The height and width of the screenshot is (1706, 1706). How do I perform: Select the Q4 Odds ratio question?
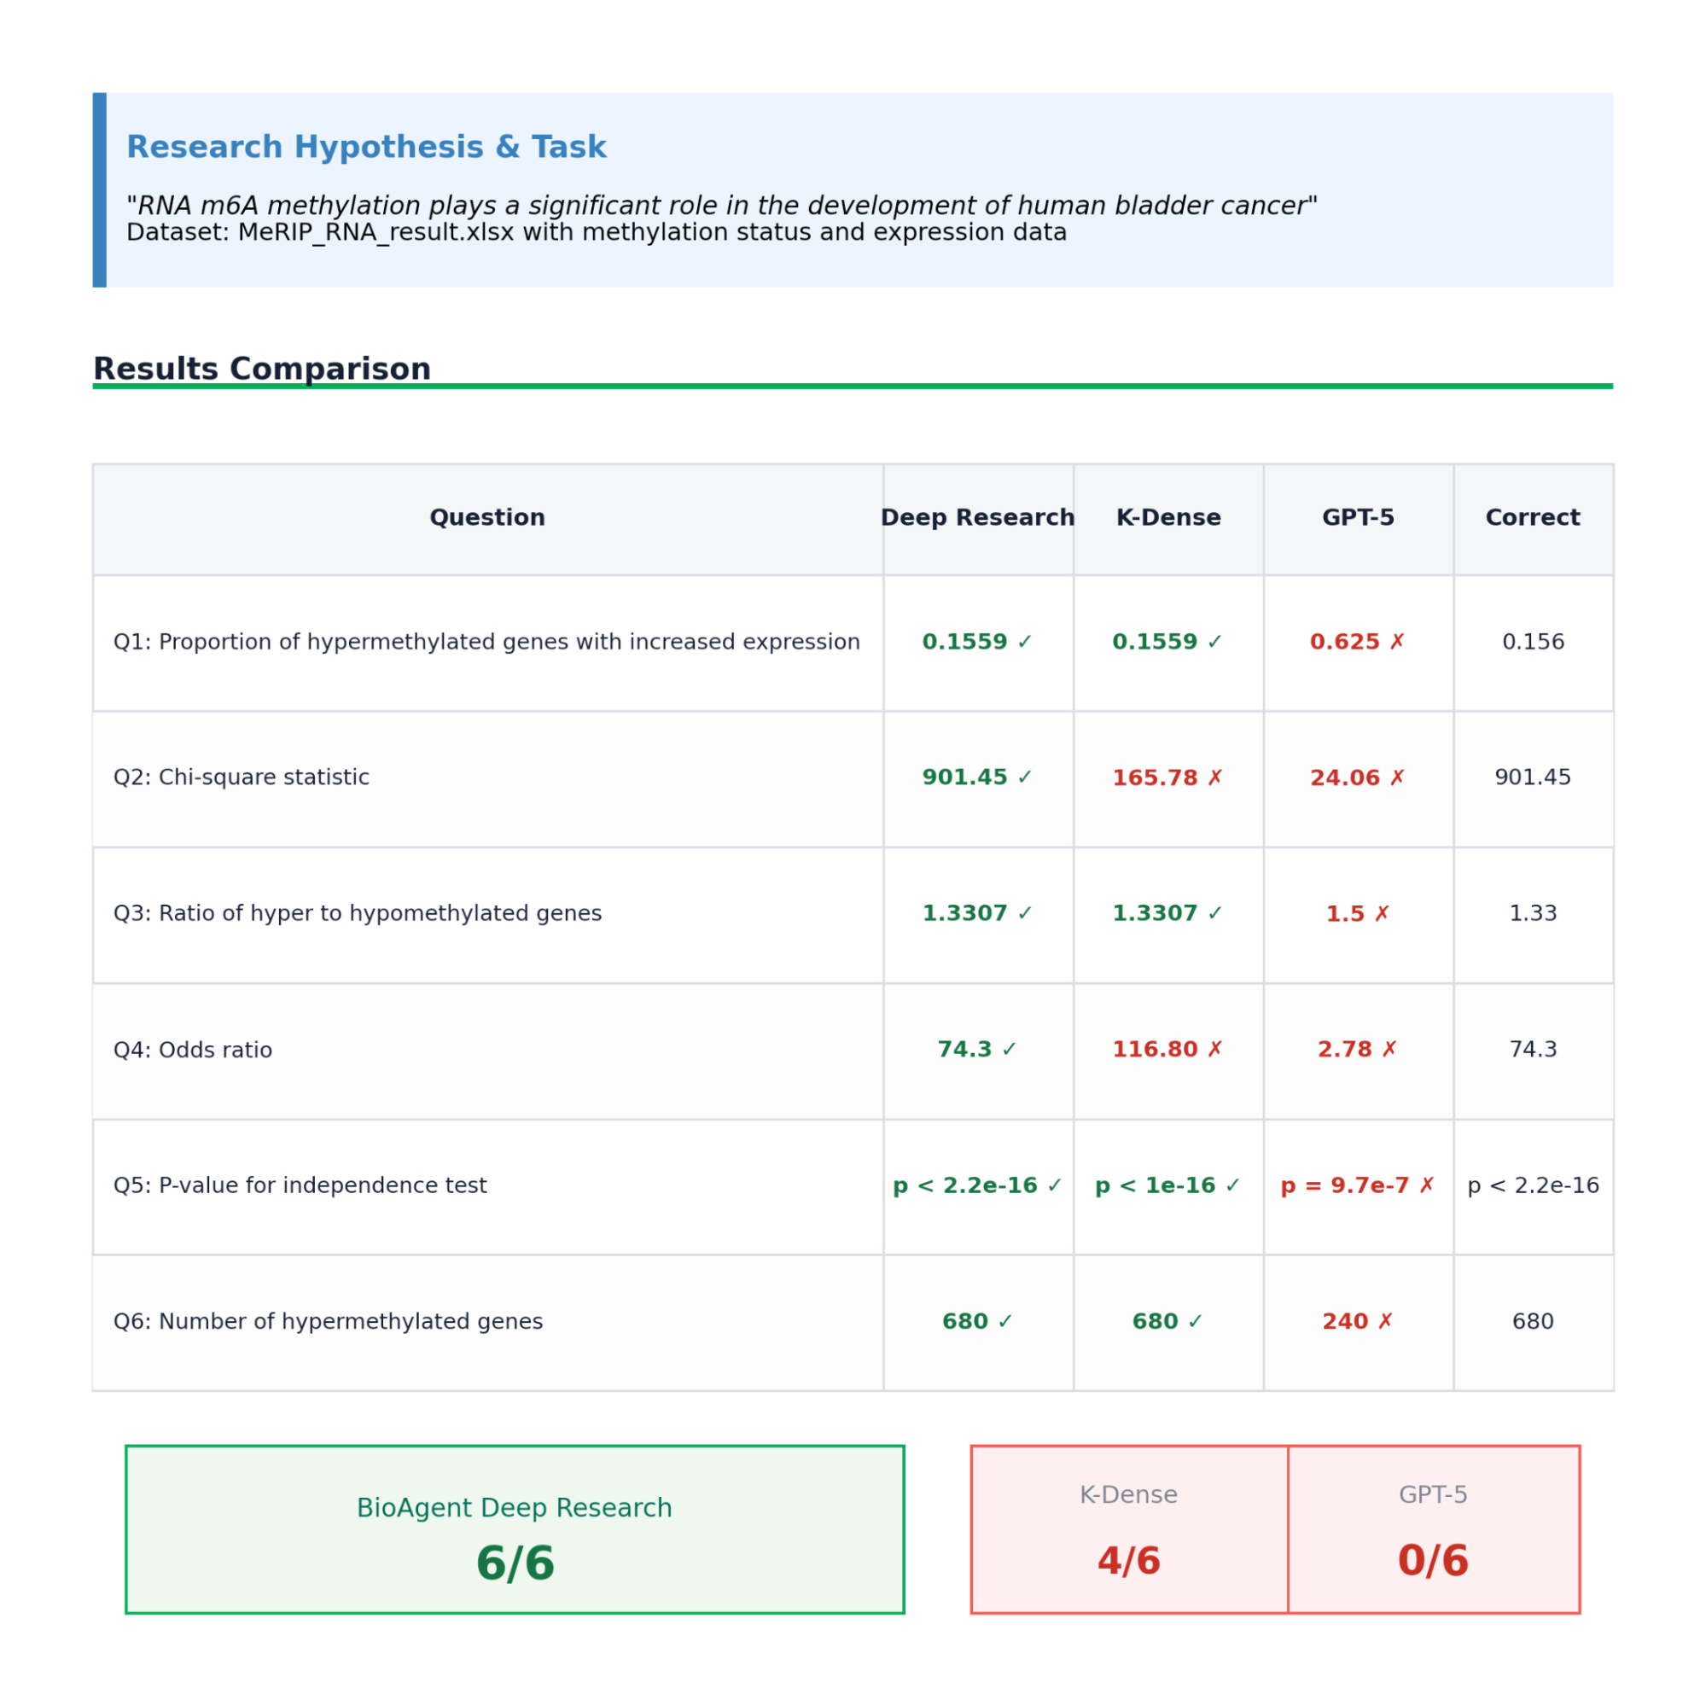193,1051
